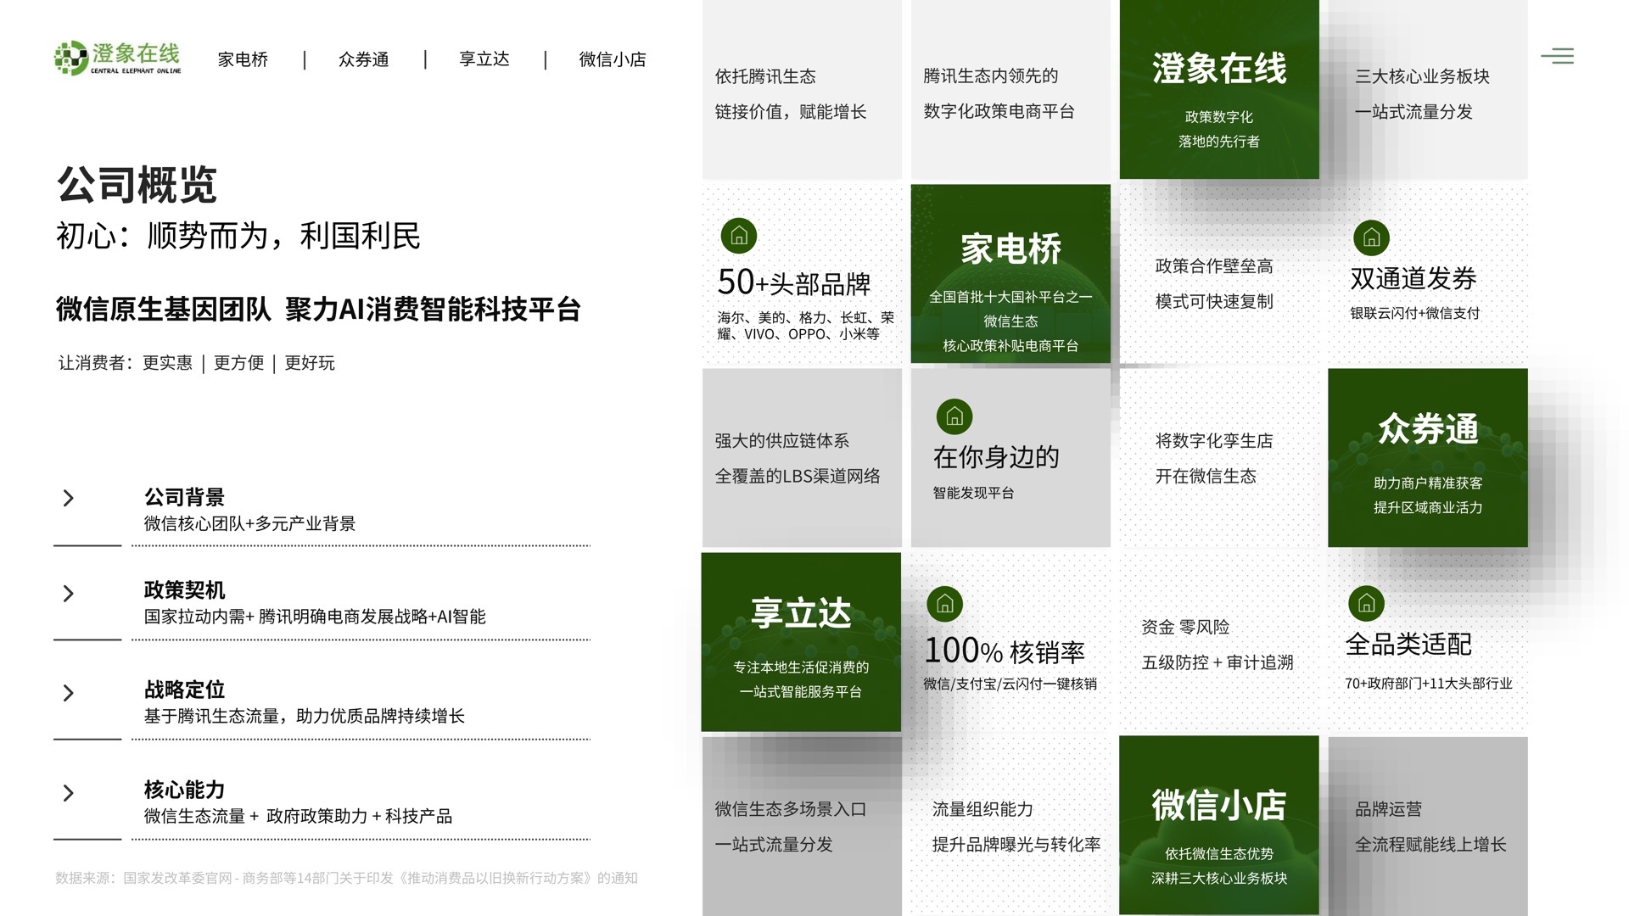Viewport: 1629px width, 916px height.
Task: Select the green 澄象在线 tile
Action: (x=1219, y=89)
